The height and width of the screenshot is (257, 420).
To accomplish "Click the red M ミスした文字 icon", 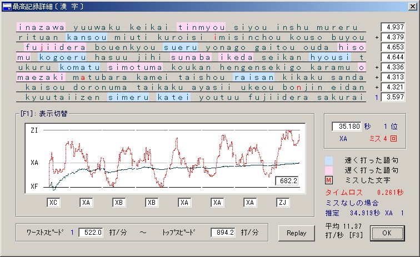I will [329, 180].
